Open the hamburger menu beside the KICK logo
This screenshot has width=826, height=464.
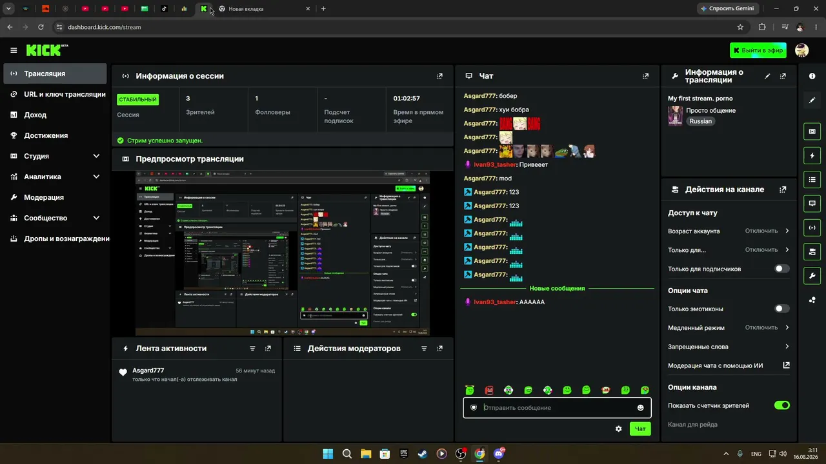[14, 50]
